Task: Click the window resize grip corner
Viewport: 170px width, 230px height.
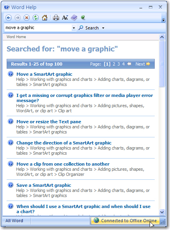Action: pyautogui.click(x=163, y=222)
